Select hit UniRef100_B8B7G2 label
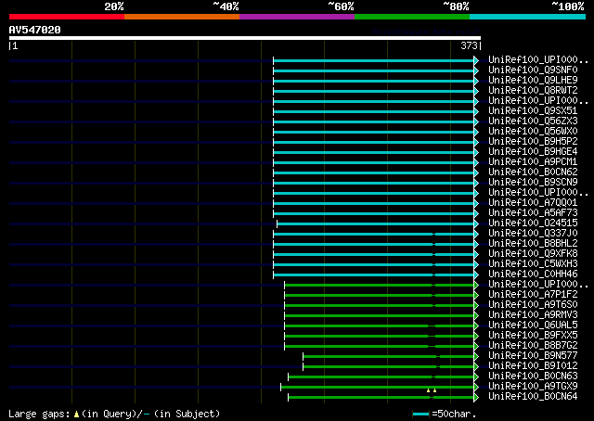Viewport: 594px width, 421px height. 533,346
